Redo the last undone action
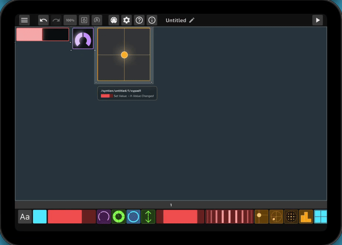The image size is (342, 245). [56, 20]
